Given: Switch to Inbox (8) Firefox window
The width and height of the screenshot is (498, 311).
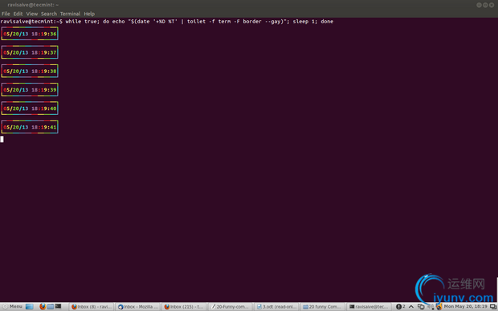Looking at the screenshot, I should pyautogui.click(x=92, y=306).
